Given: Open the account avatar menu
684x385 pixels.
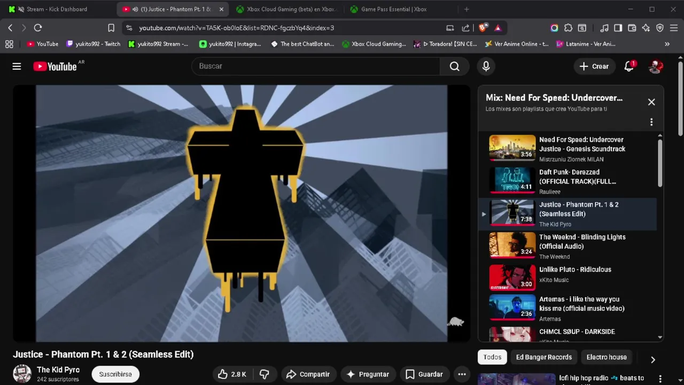Looking at the screenshot, I should [x=656, y=66].
